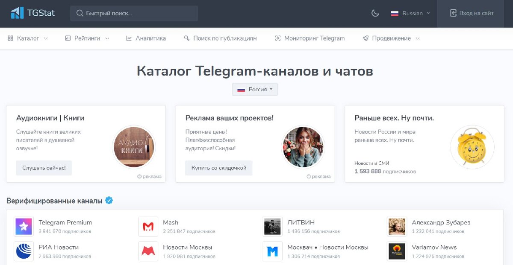The height and width of the screenshot is (265, 513).
Task: Open the Varlamov News avatar
Action: [397, 251]
